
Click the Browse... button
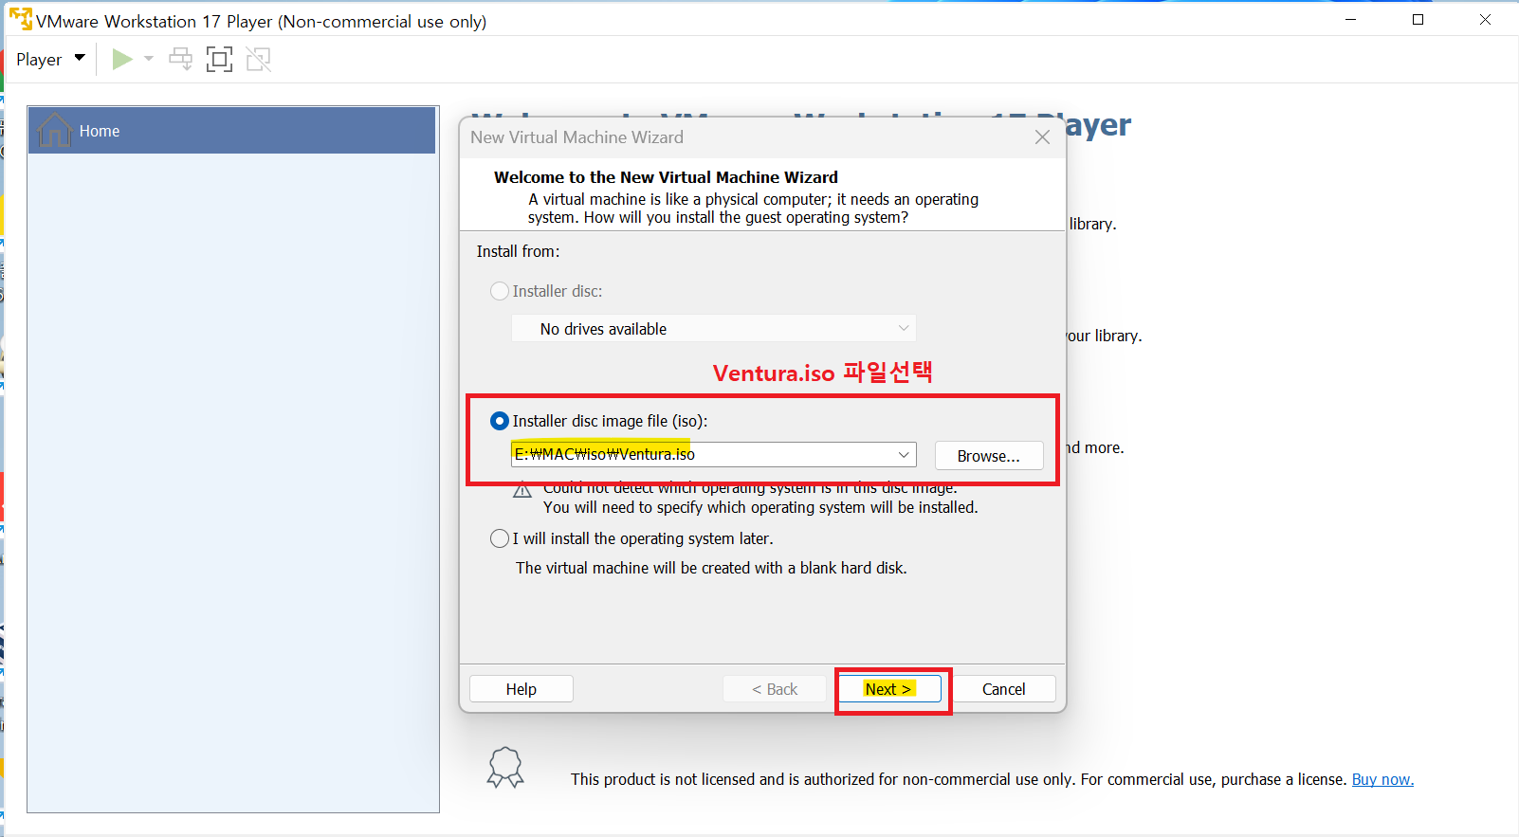pyautogui.click(x=989, y=456)
